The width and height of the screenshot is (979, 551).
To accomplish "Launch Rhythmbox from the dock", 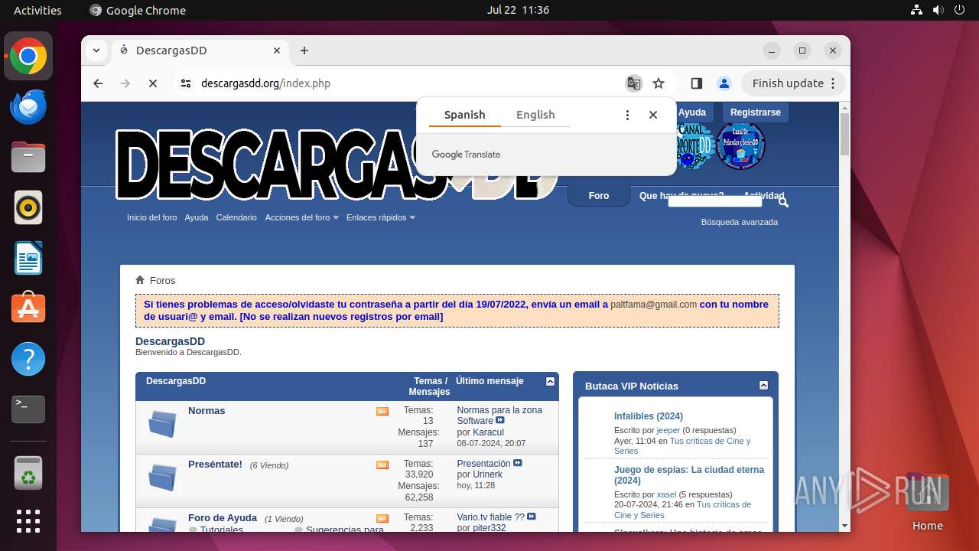I will tap(28, 207).
